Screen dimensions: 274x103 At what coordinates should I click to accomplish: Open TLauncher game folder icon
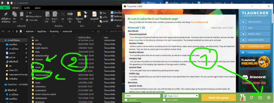pos(260,97)
